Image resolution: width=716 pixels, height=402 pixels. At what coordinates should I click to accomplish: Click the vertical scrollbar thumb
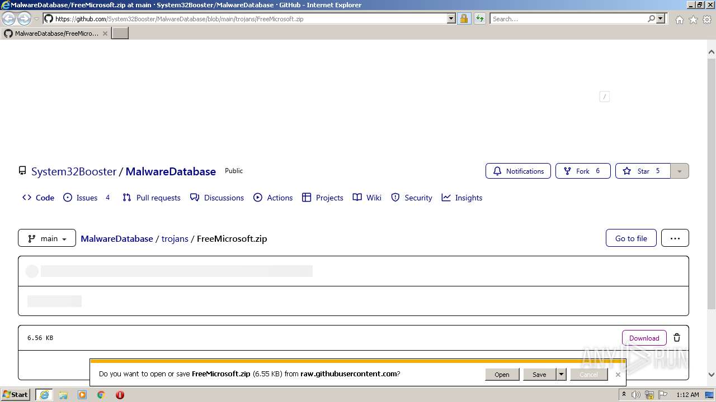[x=712, y=184]
